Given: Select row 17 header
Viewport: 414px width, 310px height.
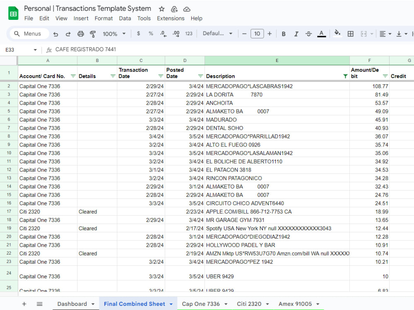Looking at the screenshot, I should coord(9,211).
